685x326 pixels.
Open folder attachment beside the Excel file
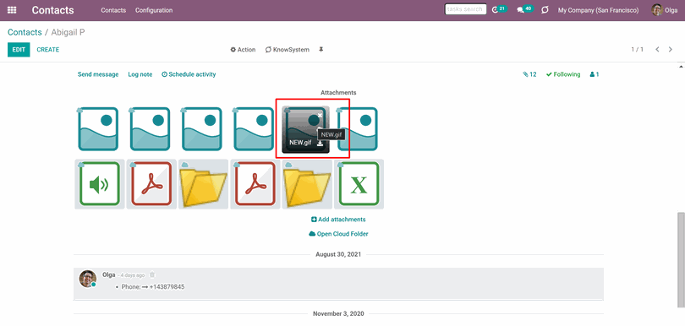[307, 184]
